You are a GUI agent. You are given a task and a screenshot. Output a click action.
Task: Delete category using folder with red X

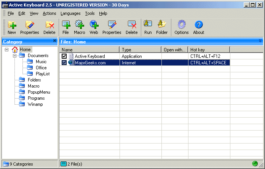pos(49,25)
